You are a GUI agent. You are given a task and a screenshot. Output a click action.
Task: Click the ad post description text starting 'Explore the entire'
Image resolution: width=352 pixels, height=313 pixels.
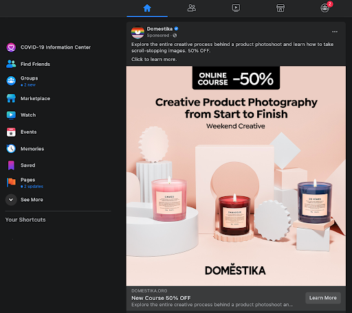pyautogui.click(x=232, y=47)
